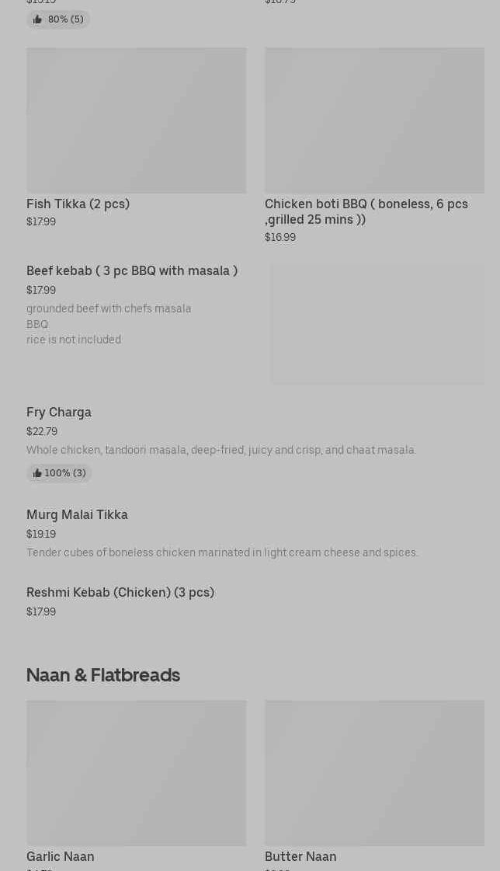
Task: Open the Chicken boti BBQ photo
Action: pyautogui.click(x=374, y=120)
